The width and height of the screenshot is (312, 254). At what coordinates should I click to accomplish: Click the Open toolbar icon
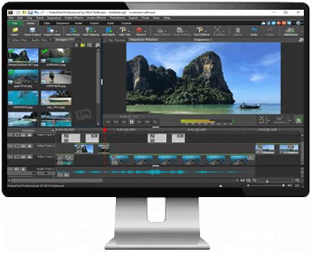pyautogui.click(x=15, y=32)
